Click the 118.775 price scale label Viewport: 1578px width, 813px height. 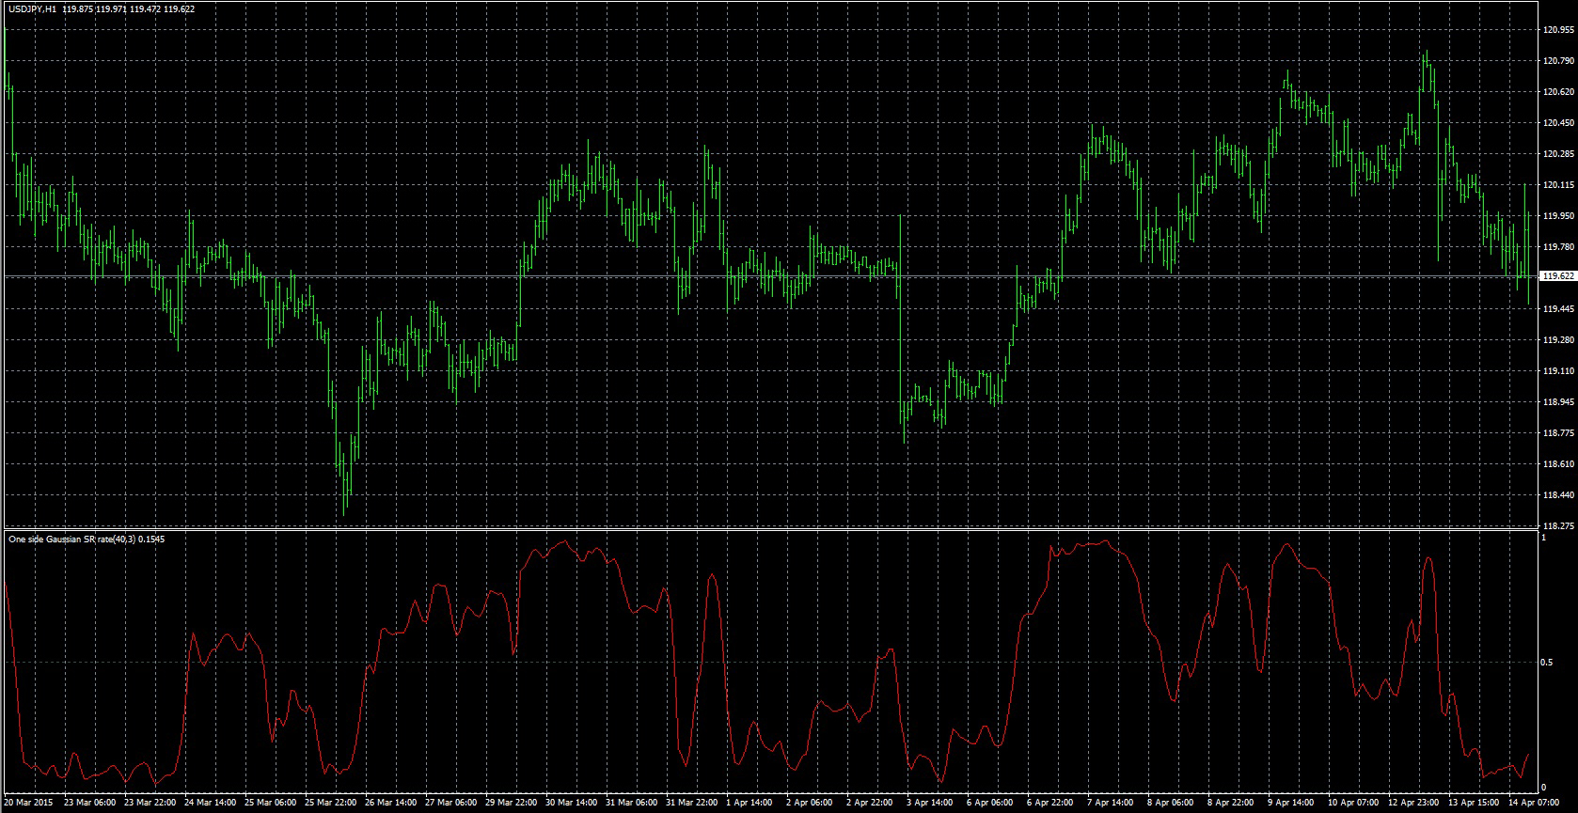coord(1558,432)
